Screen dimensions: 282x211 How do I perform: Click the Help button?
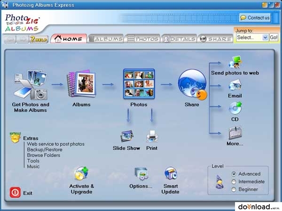point(39,39)
